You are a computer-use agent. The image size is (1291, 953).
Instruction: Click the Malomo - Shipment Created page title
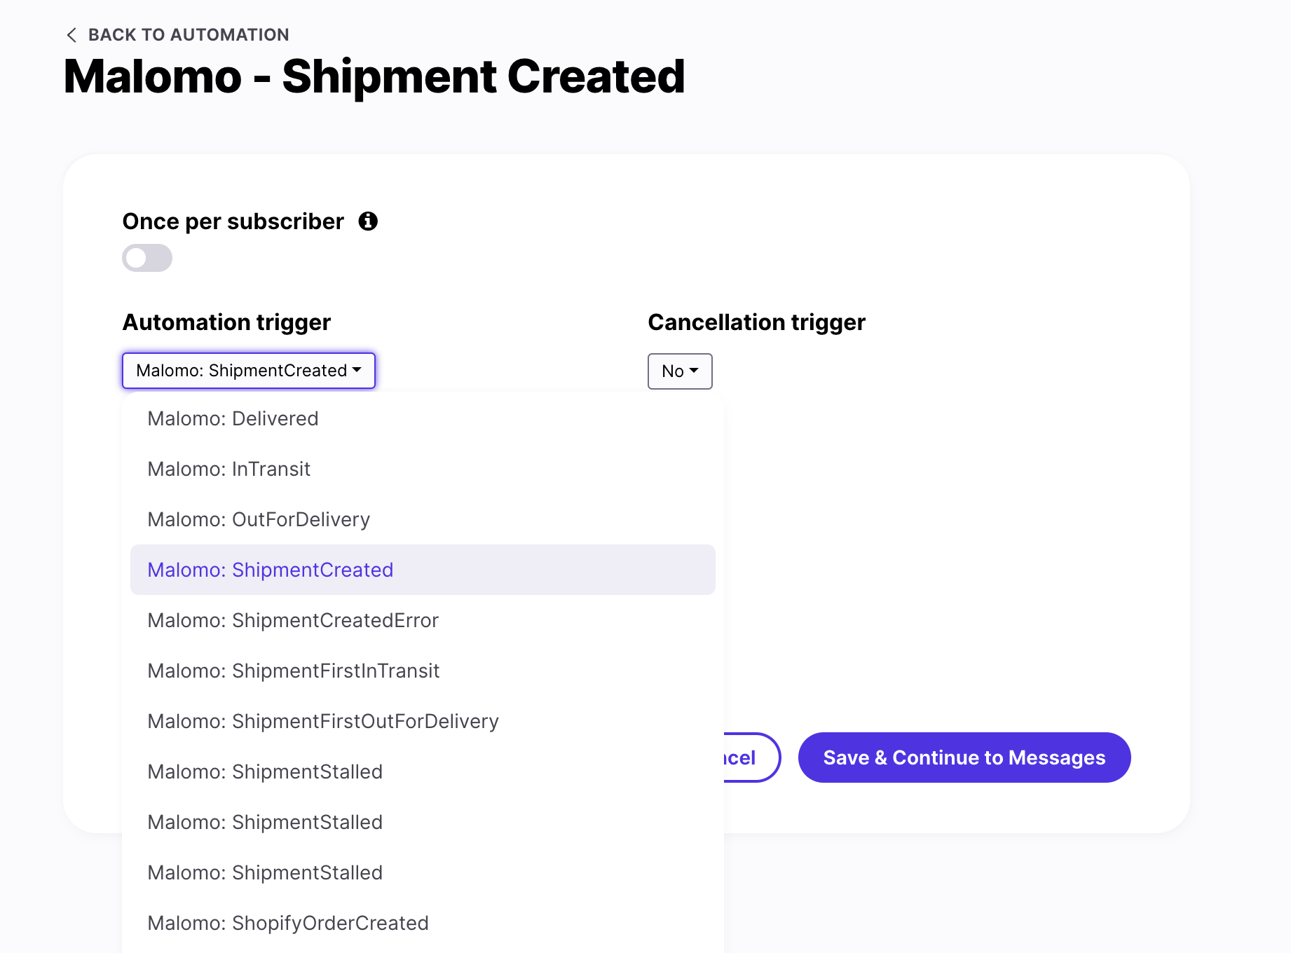pos(374,76)
